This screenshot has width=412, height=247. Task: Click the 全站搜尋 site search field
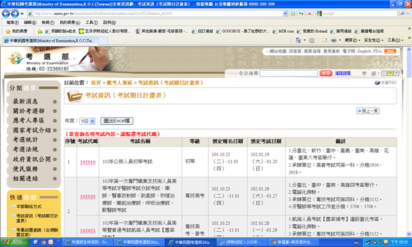coord(288,73)
